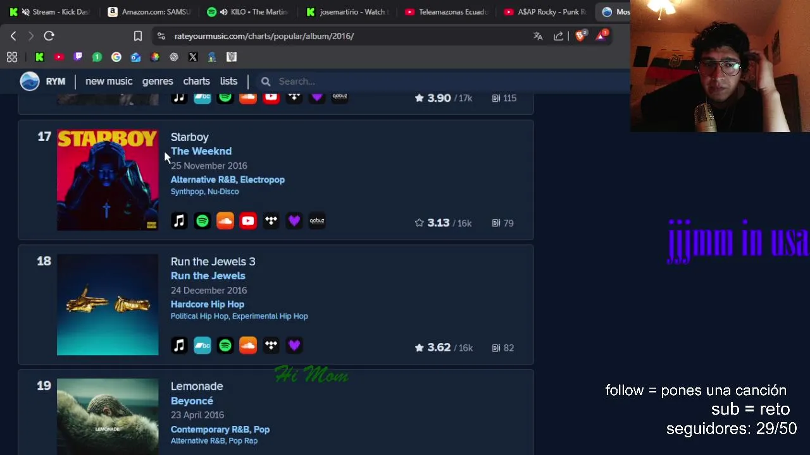This screenshot has height=455, width=810.
Task: Open the Starboy album title
Action: pos(189,137)
